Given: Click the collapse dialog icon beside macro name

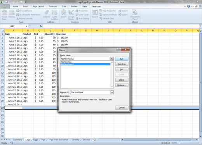Looking at the screenshot, I should click(x=111, y=59).
